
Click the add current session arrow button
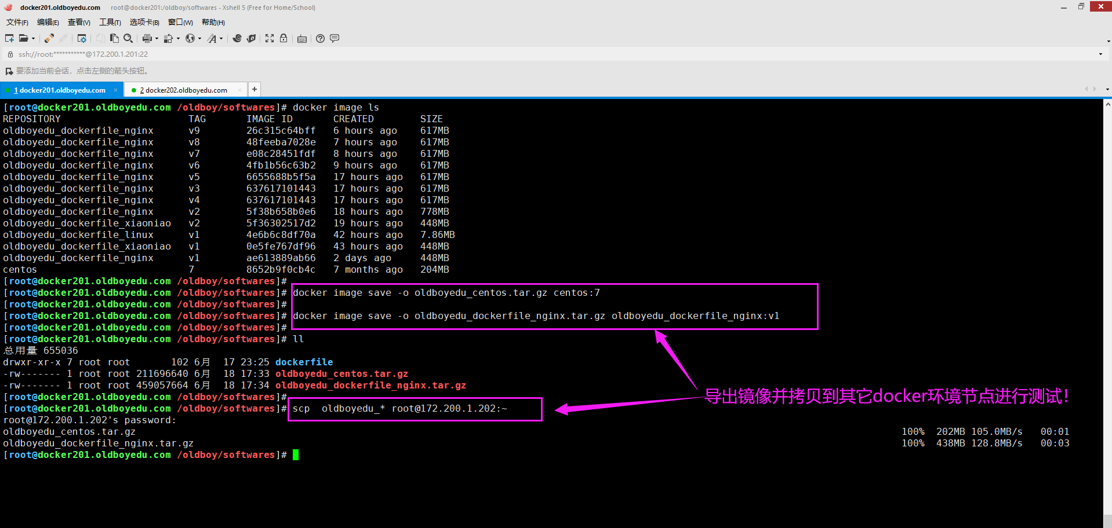[9, 71]
